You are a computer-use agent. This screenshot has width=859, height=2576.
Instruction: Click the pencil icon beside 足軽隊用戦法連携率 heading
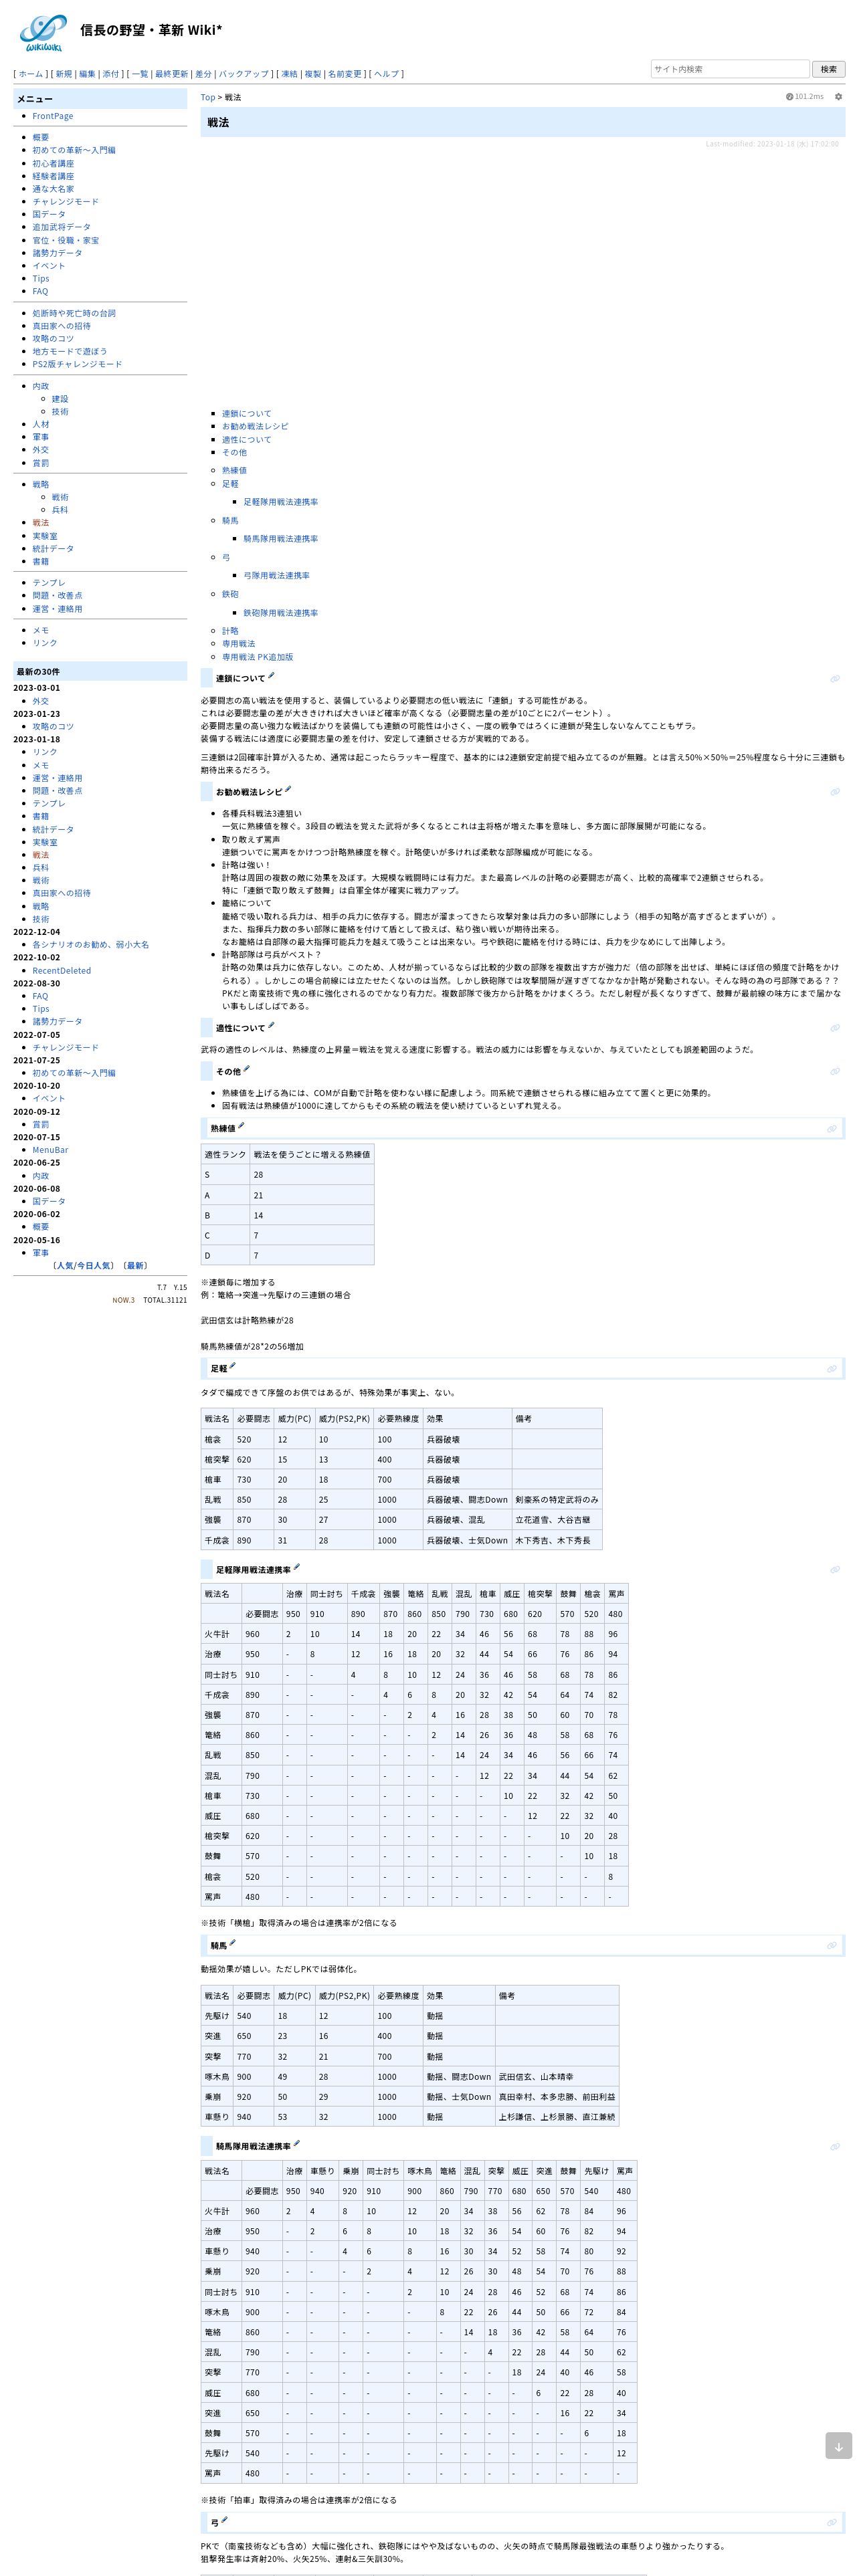(296, 1568)
